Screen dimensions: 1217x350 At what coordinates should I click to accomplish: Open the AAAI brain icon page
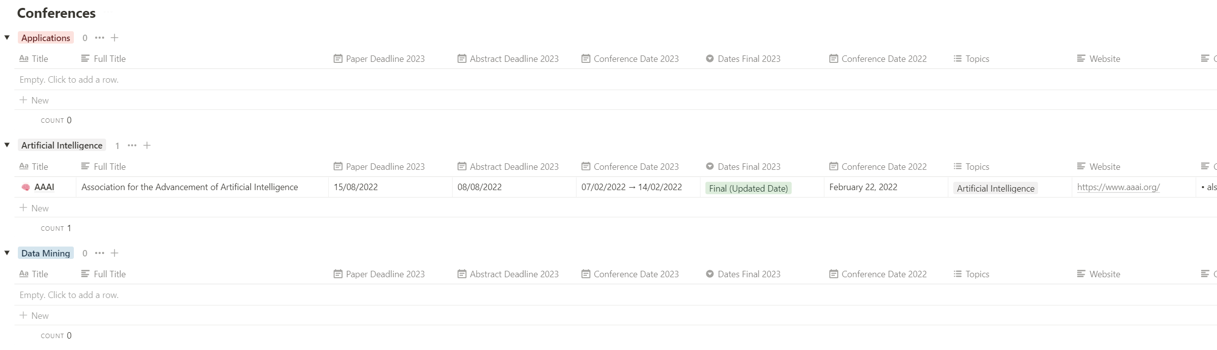26,187
